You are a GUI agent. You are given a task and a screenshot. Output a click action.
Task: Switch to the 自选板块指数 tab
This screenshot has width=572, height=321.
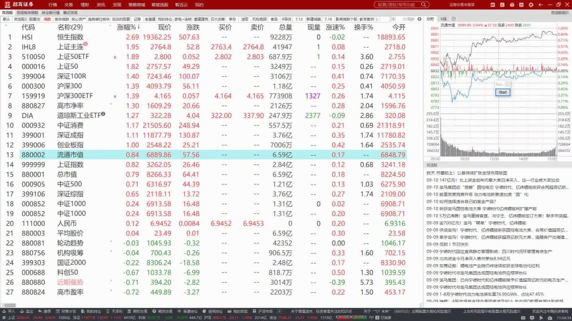coord(28,13)
